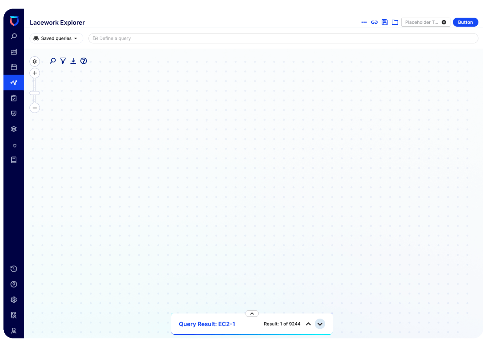The image size is (487, 347).
Task: Click the save icon in header
Action: click(x=385, y=22)
